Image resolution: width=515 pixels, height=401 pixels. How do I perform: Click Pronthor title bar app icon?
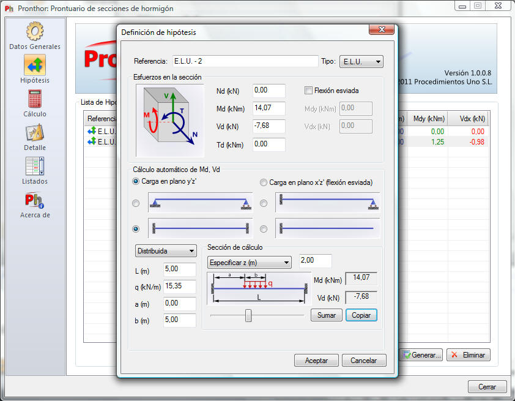(x=9, y=8)
